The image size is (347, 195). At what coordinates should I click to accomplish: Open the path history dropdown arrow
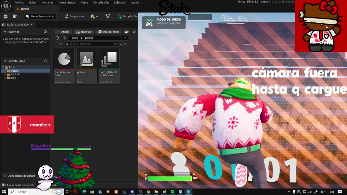125,38
